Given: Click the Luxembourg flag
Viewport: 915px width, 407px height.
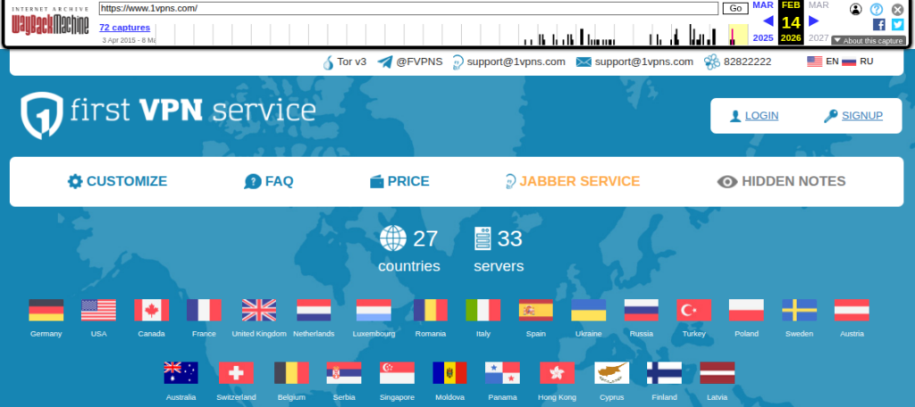Looking at the screenshot, I should click(x=374, y=311).
